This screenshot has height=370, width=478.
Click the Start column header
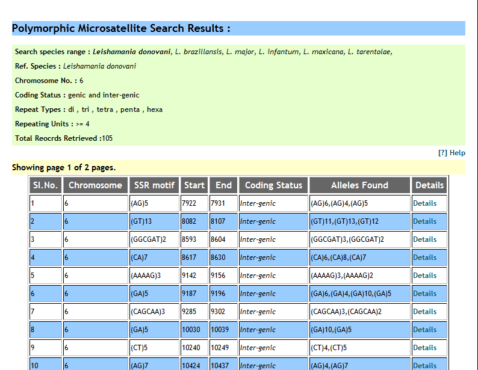tap(194, 185)
